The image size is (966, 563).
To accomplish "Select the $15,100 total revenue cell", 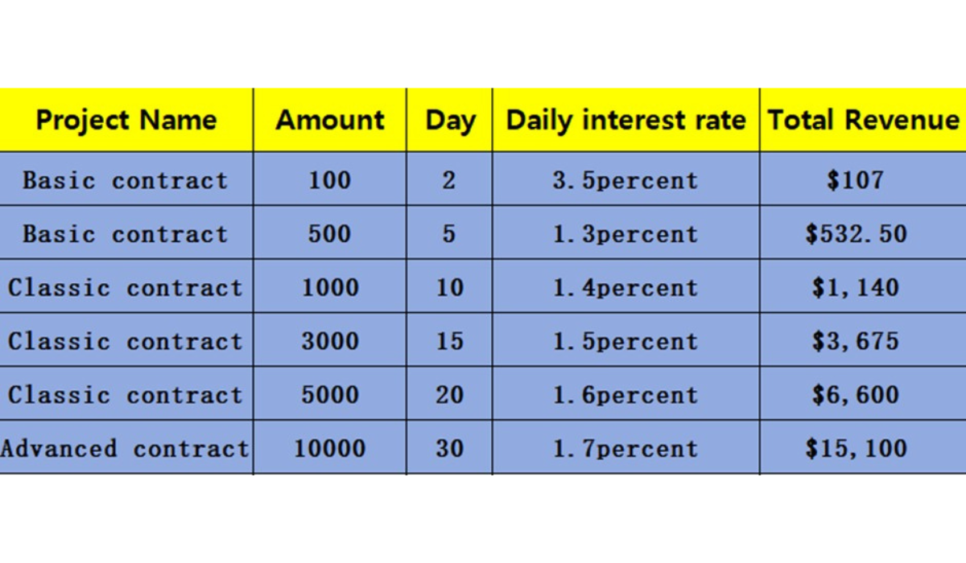I will coord(857,448).
